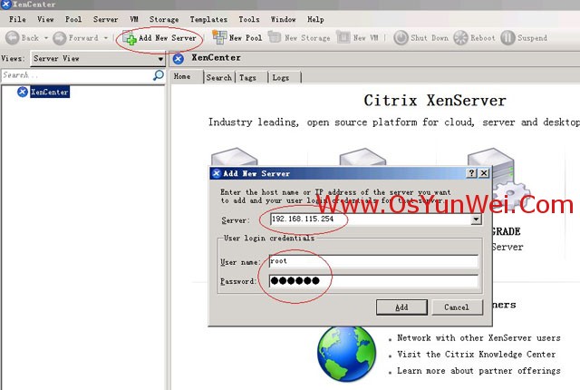Click the Shut Down power icon
The height and width of the screenshot is (390, 580).
[x=401, y=38]
